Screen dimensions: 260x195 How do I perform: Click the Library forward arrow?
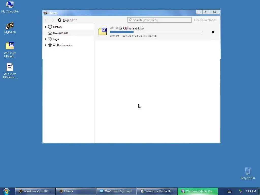[52, 20]
